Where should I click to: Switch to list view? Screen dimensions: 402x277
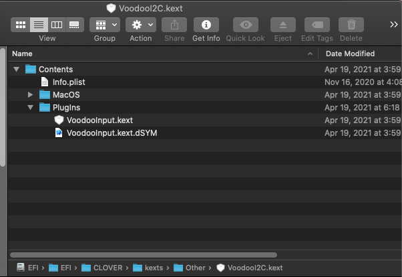point(39,25)
